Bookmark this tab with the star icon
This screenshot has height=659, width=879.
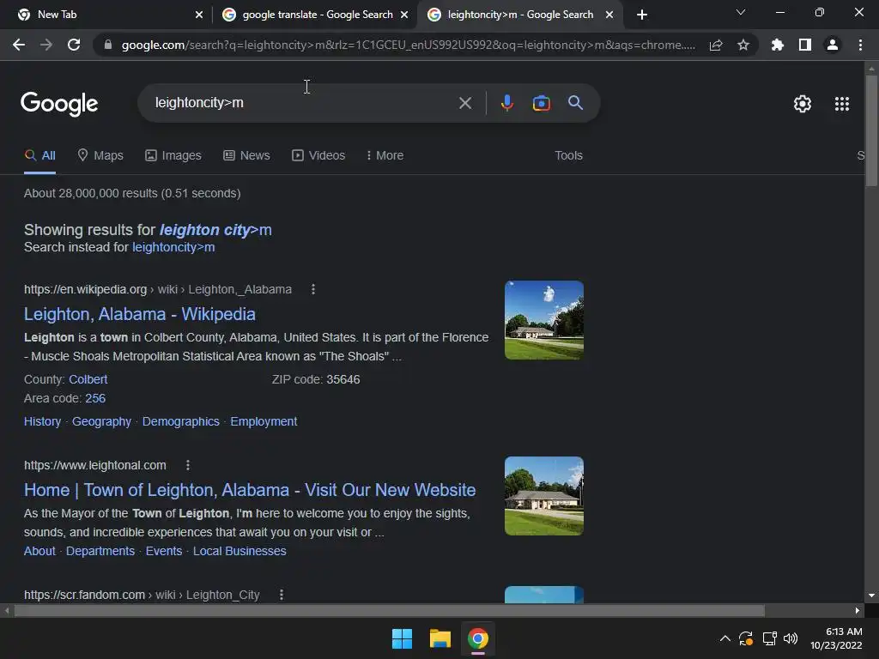[x=743, y=45]
